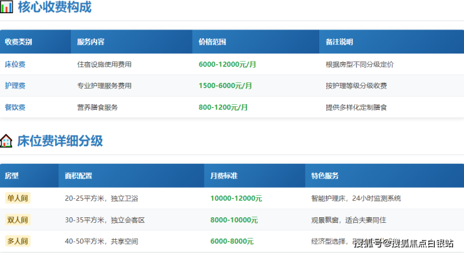This screenshot has height=253, width=464.
Task: Select the 收费类别 column header
Action: (19, 42)
